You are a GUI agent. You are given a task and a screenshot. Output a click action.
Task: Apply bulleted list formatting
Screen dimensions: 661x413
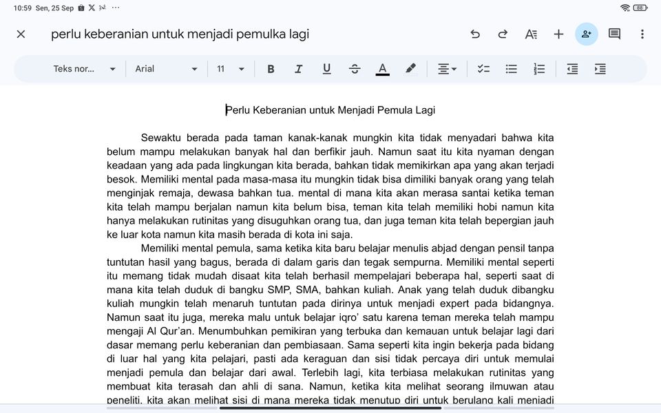[511, 68]
